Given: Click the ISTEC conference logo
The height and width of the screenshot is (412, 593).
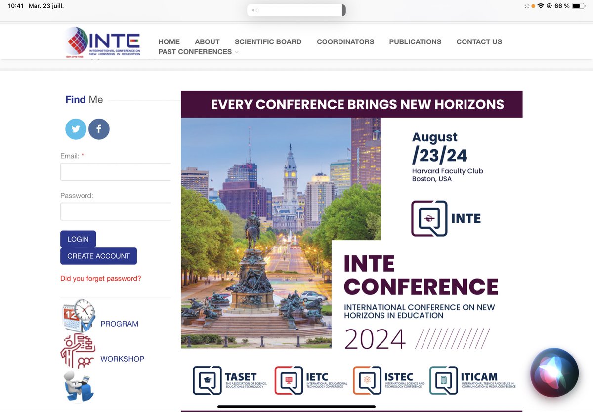Looking at the screenshot, I should point(389,380).
